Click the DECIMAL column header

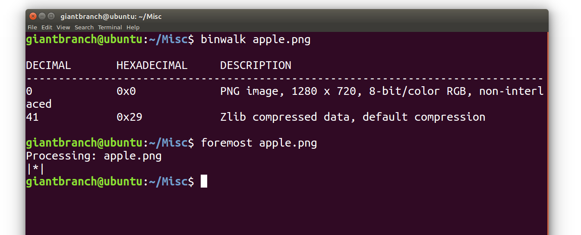(x=48, y=66)
